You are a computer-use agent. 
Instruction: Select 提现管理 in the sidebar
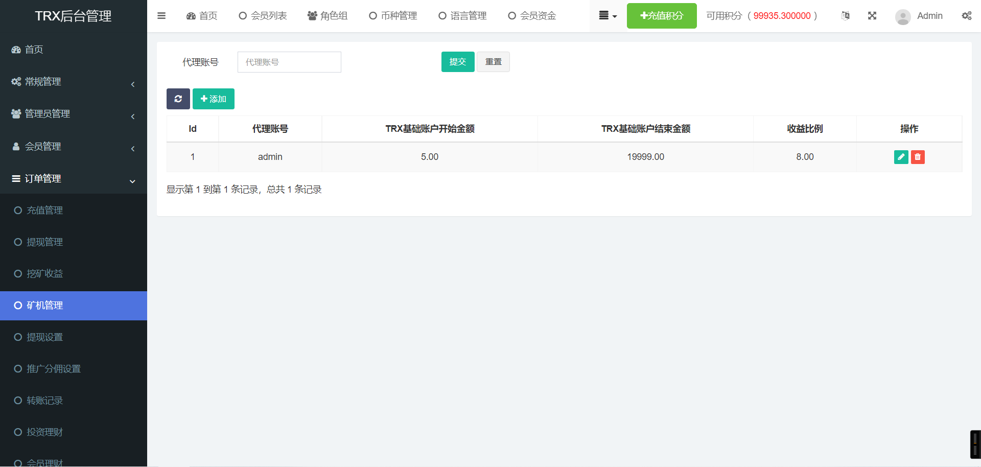45,242
